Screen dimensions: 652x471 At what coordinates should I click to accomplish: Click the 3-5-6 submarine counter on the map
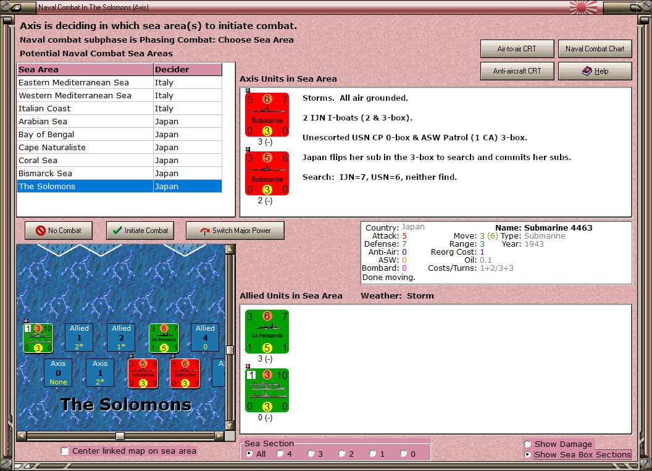pos(143,373)
